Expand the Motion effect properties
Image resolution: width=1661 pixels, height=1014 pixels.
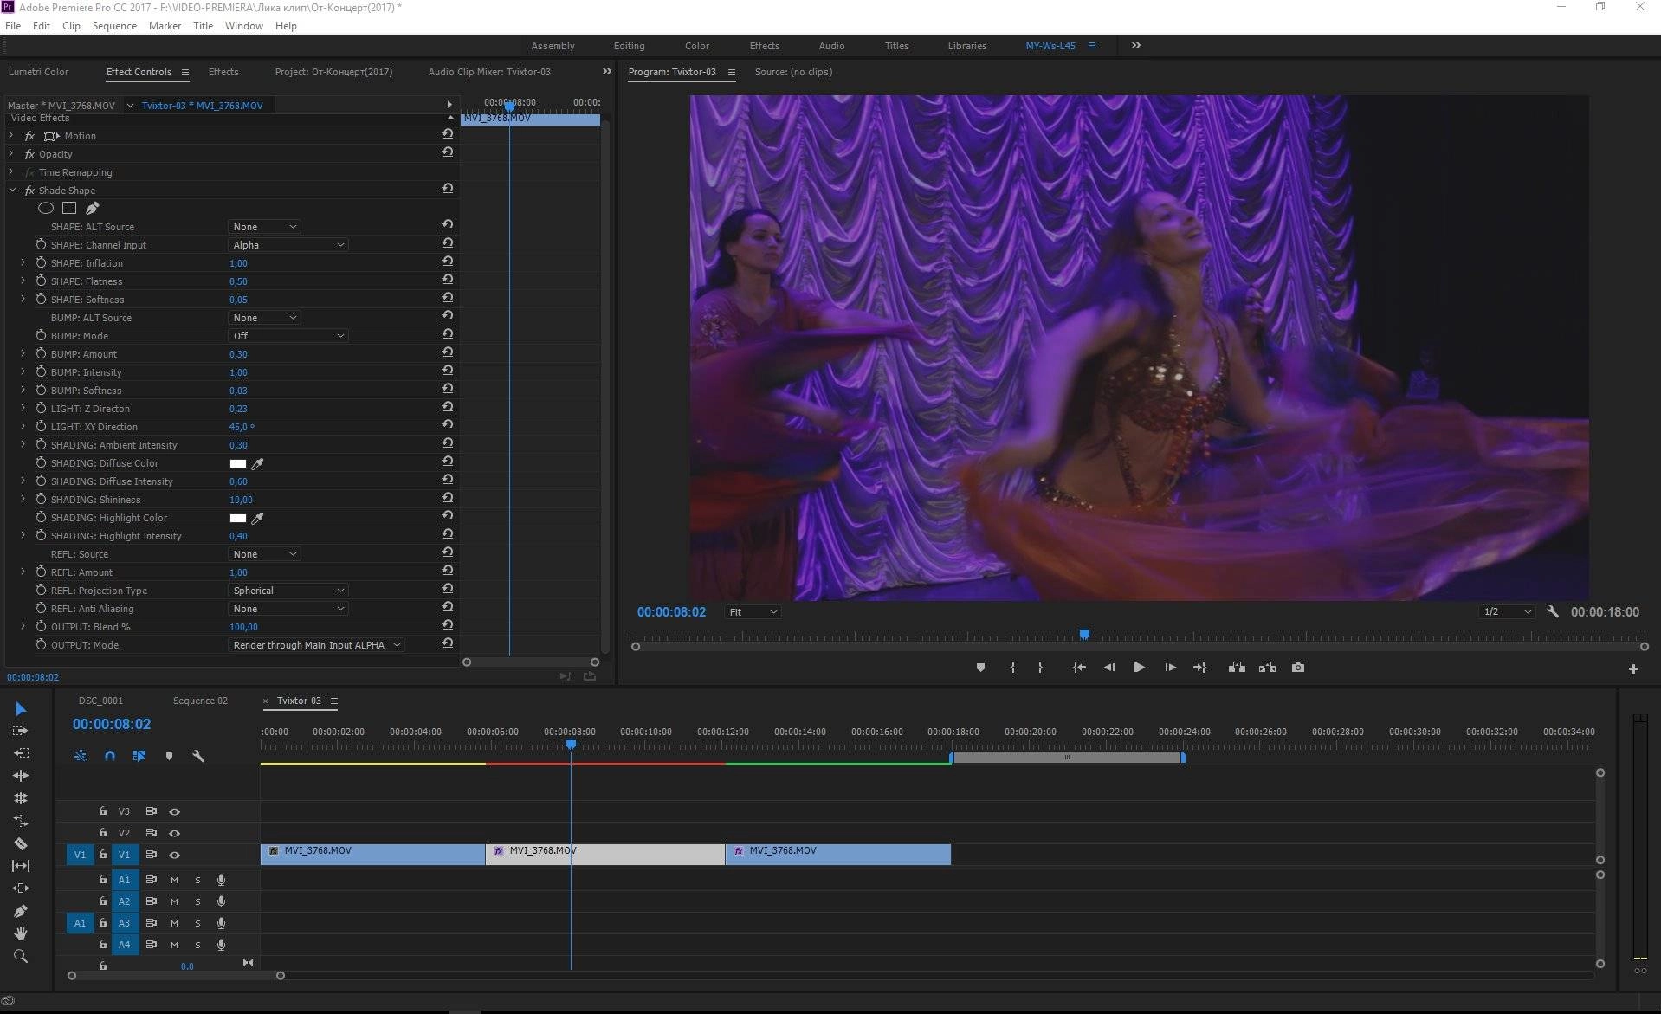pyautogui.click(x=11, y=135)
